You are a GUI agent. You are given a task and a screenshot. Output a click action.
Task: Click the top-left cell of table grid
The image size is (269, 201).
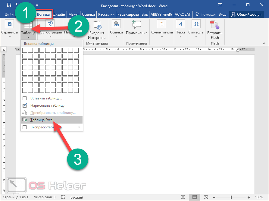click(x=25, y=50)
